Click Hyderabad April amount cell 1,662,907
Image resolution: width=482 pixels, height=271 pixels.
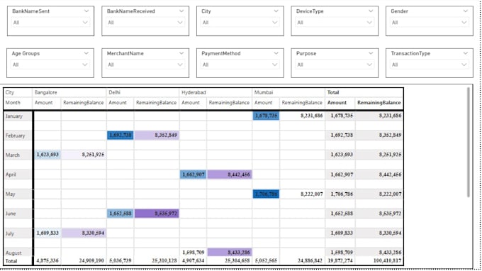click(x=193, y=175)
